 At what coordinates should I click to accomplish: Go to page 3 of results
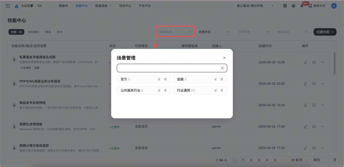(259, 160)
